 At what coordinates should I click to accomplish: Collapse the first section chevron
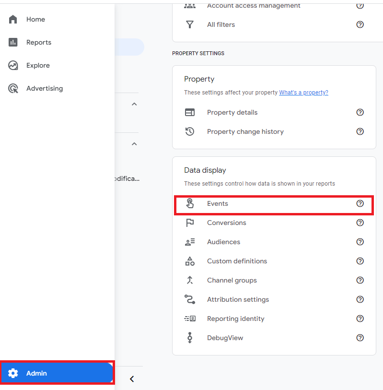[134, 104]
